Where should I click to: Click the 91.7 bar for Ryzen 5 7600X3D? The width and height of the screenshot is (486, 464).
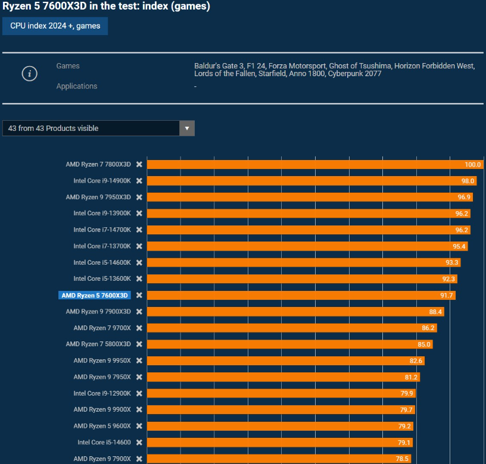coord(301,295)
